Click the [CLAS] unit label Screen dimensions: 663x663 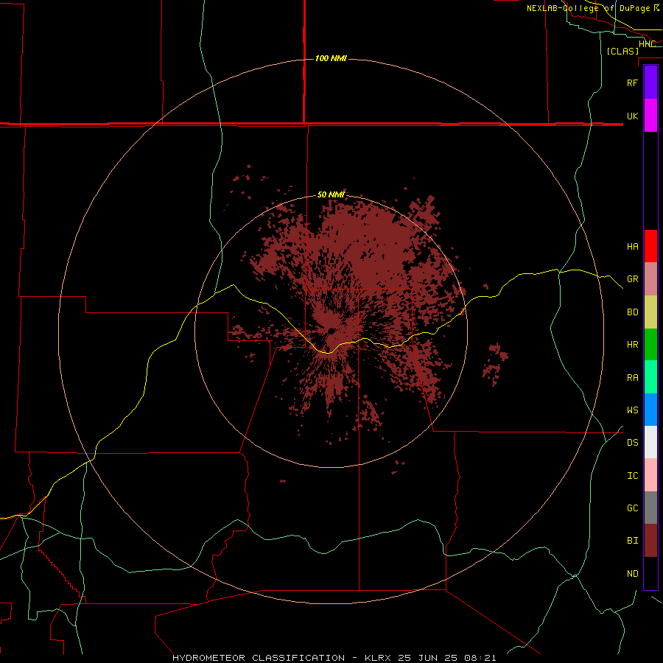tap(622, 51)
